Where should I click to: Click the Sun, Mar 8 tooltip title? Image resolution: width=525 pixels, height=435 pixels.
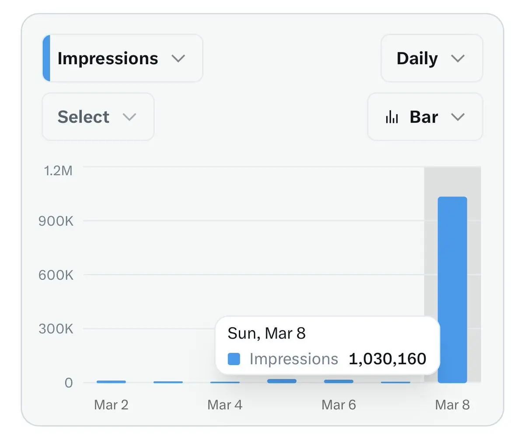pyautogui.click(x=266, y=334)
